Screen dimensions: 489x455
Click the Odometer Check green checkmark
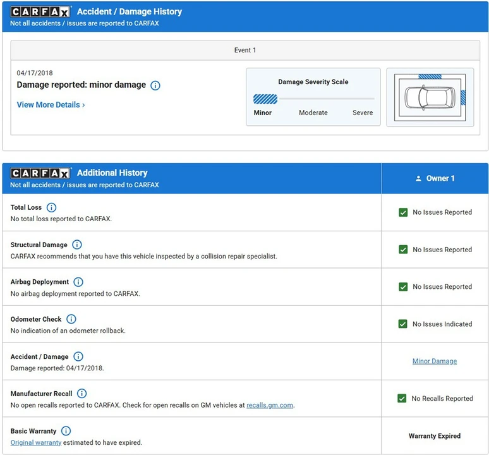[402, 324]
